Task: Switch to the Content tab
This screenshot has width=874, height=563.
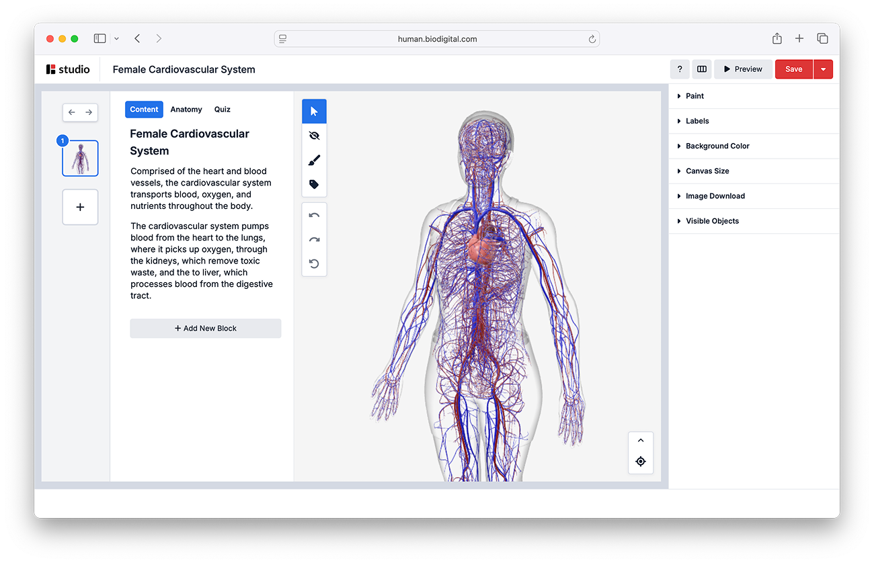Action: [x=144, y=110]
